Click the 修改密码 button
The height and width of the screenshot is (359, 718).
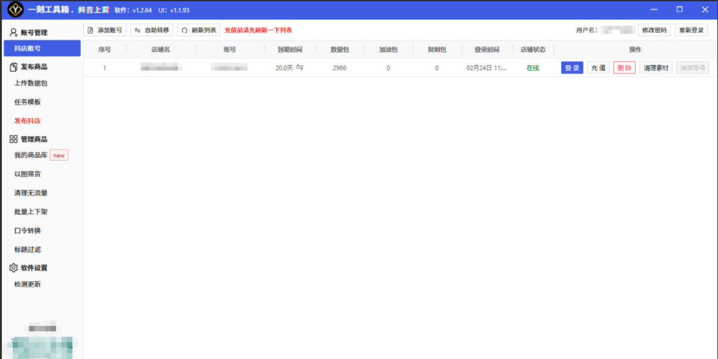click(654, 31)
